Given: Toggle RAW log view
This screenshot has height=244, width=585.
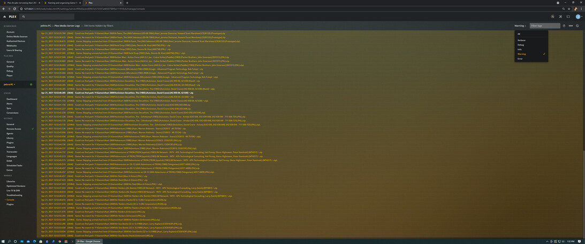Looking at the screenshot, I should tap(571, 26).
